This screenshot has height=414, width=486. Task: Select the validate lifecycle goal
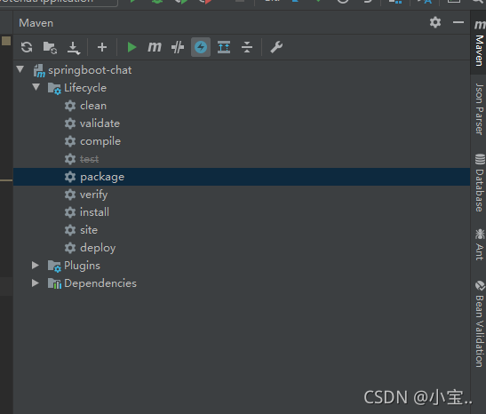100,123
